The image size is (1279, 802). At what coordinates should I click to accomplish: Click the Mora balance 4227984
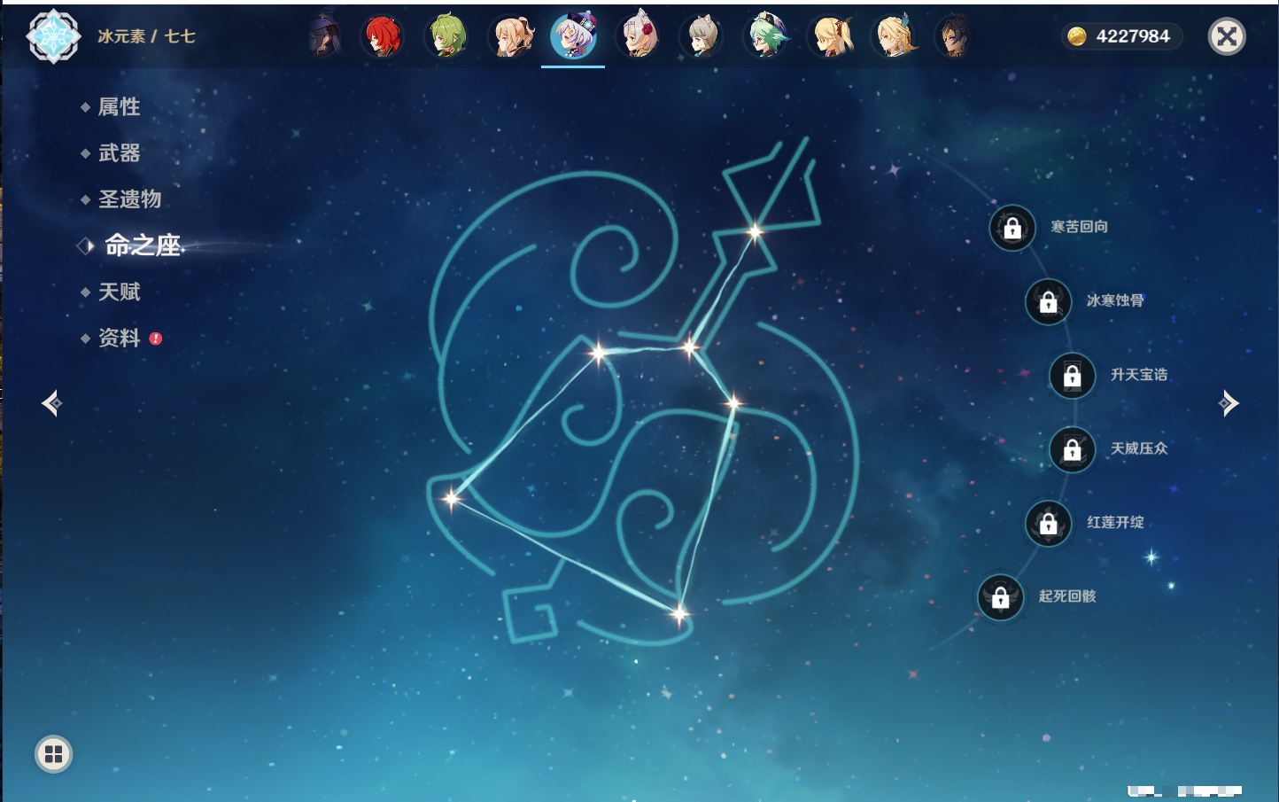click(x=1122, y=36)
